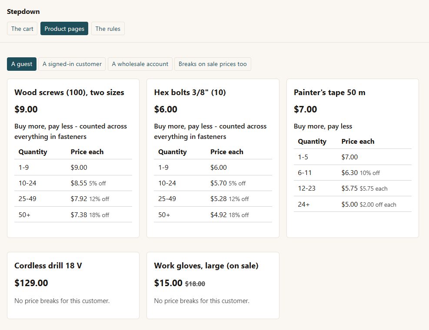The height and width of the screenshot is (330, 429).
Task: Click No price breaks note under Work gloves
Action: point(202,301)
